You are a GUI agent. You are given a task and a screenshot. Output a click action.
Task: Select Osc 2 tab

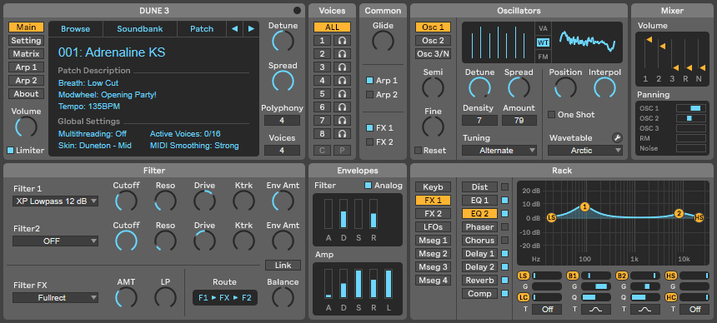point(433,41)
